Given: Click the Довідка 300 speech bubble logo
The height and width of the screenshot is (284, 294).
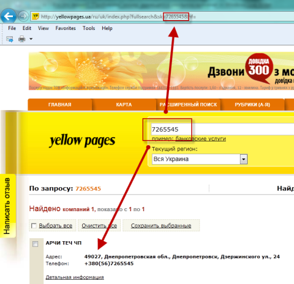Looking at the screenshot, I should 259,69.
